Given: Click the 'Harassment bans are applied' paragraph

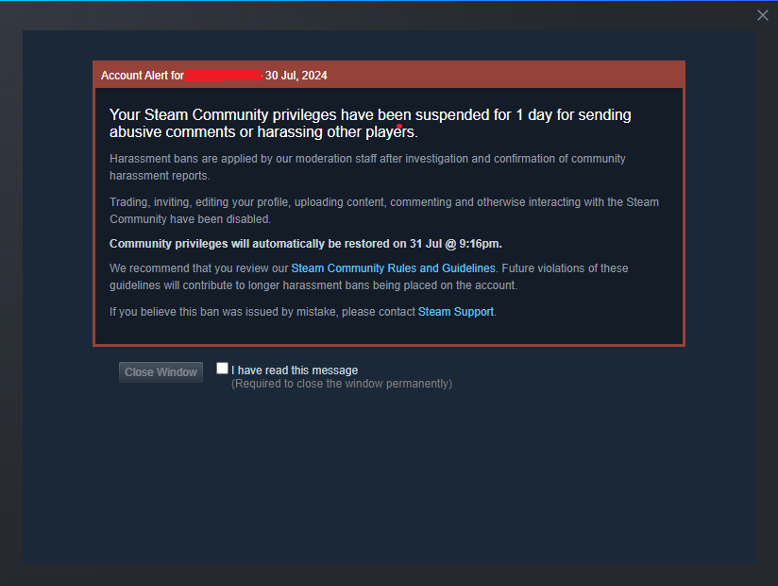Looking at the screenshot, I should (x=367, y=167).
